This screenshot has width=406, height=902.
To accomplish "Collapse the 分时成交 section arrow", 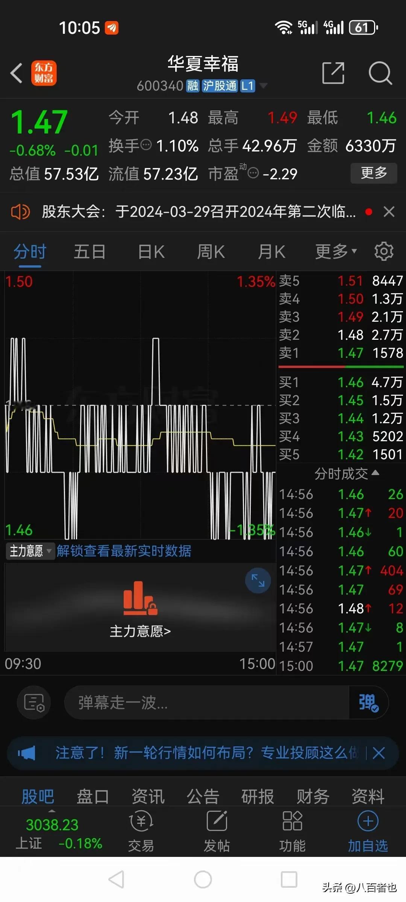I will (x=375, y=473).
